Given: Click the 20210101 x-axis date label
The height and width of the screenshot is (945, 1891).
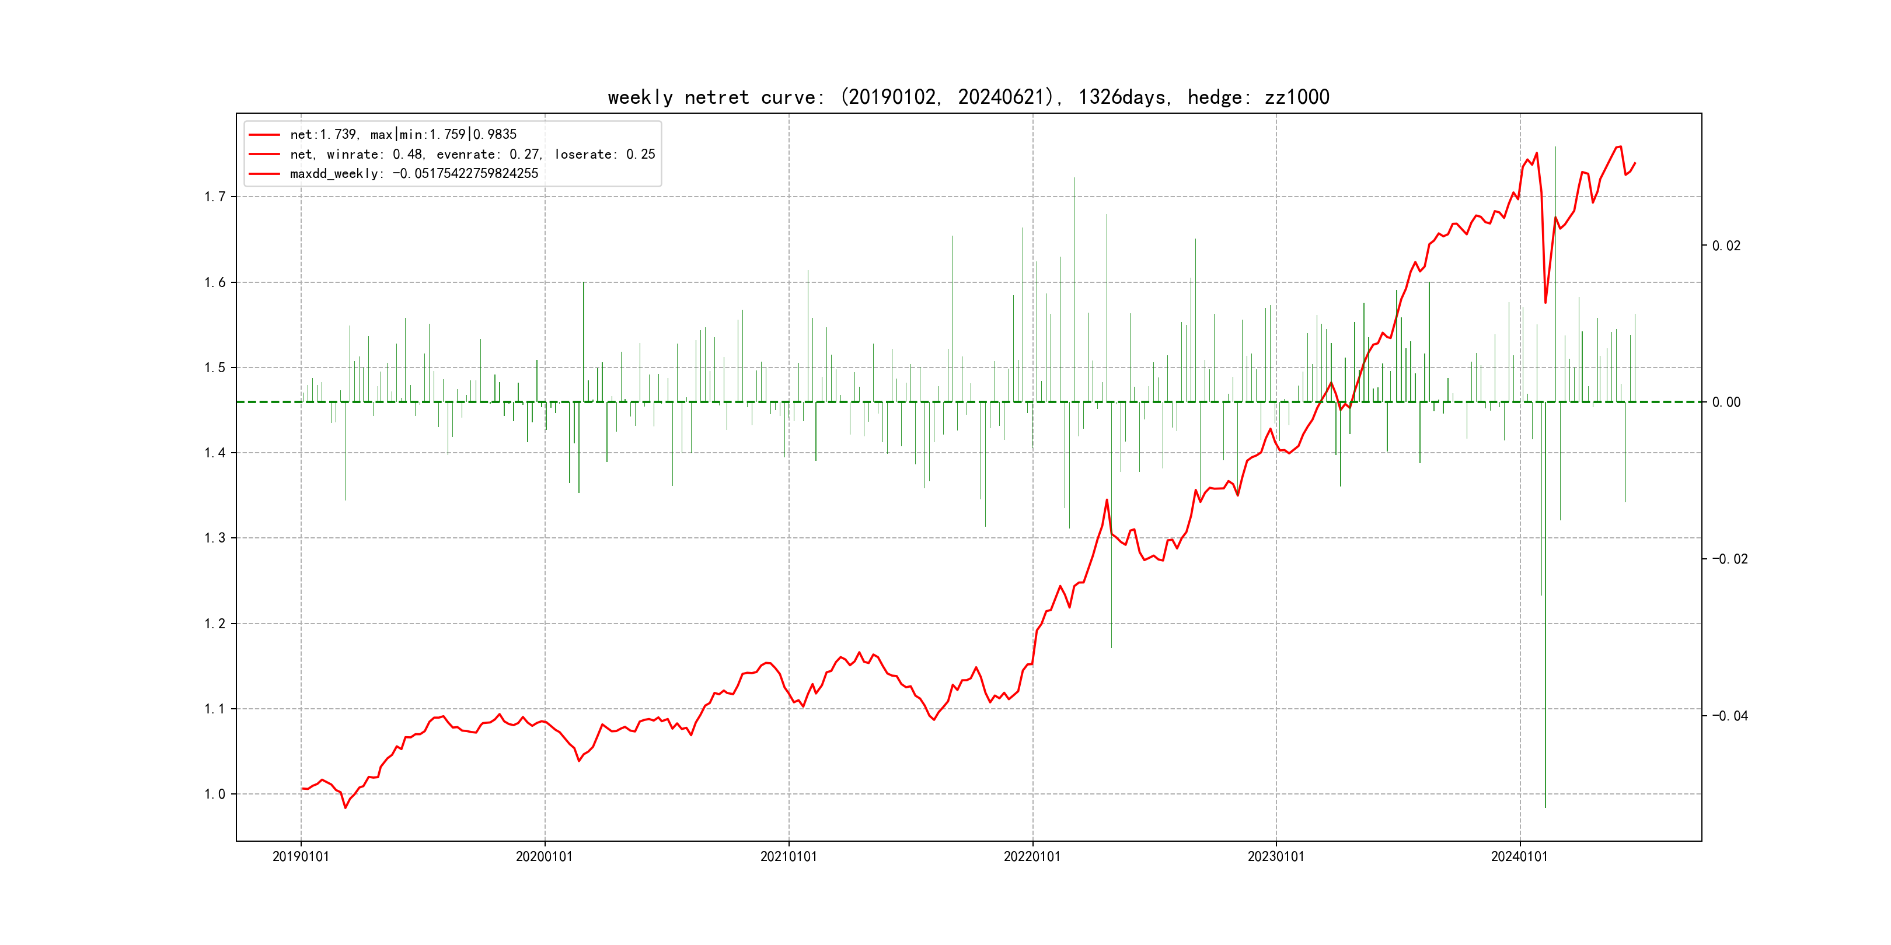Looking at the screenshot, I should click(x=789, y=856).
